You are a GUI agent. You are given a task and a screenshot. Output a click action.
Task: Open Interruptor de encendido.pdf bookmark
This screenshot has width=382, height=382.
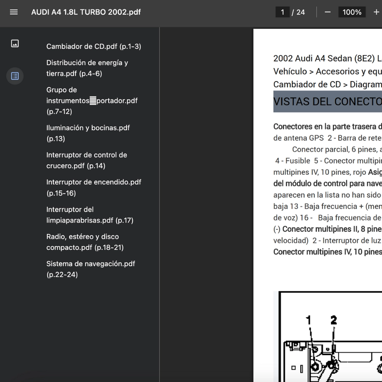coord(93,187)
